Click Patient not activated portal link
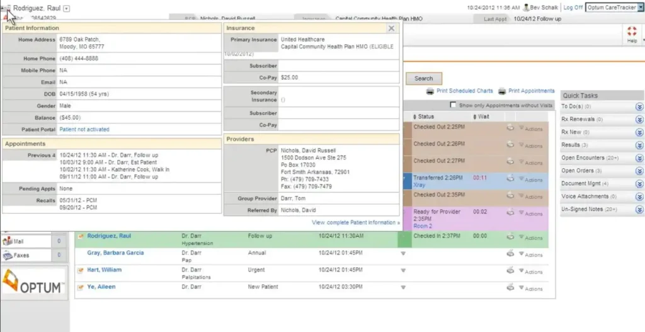The image size is (645, 332). [84, 129]
